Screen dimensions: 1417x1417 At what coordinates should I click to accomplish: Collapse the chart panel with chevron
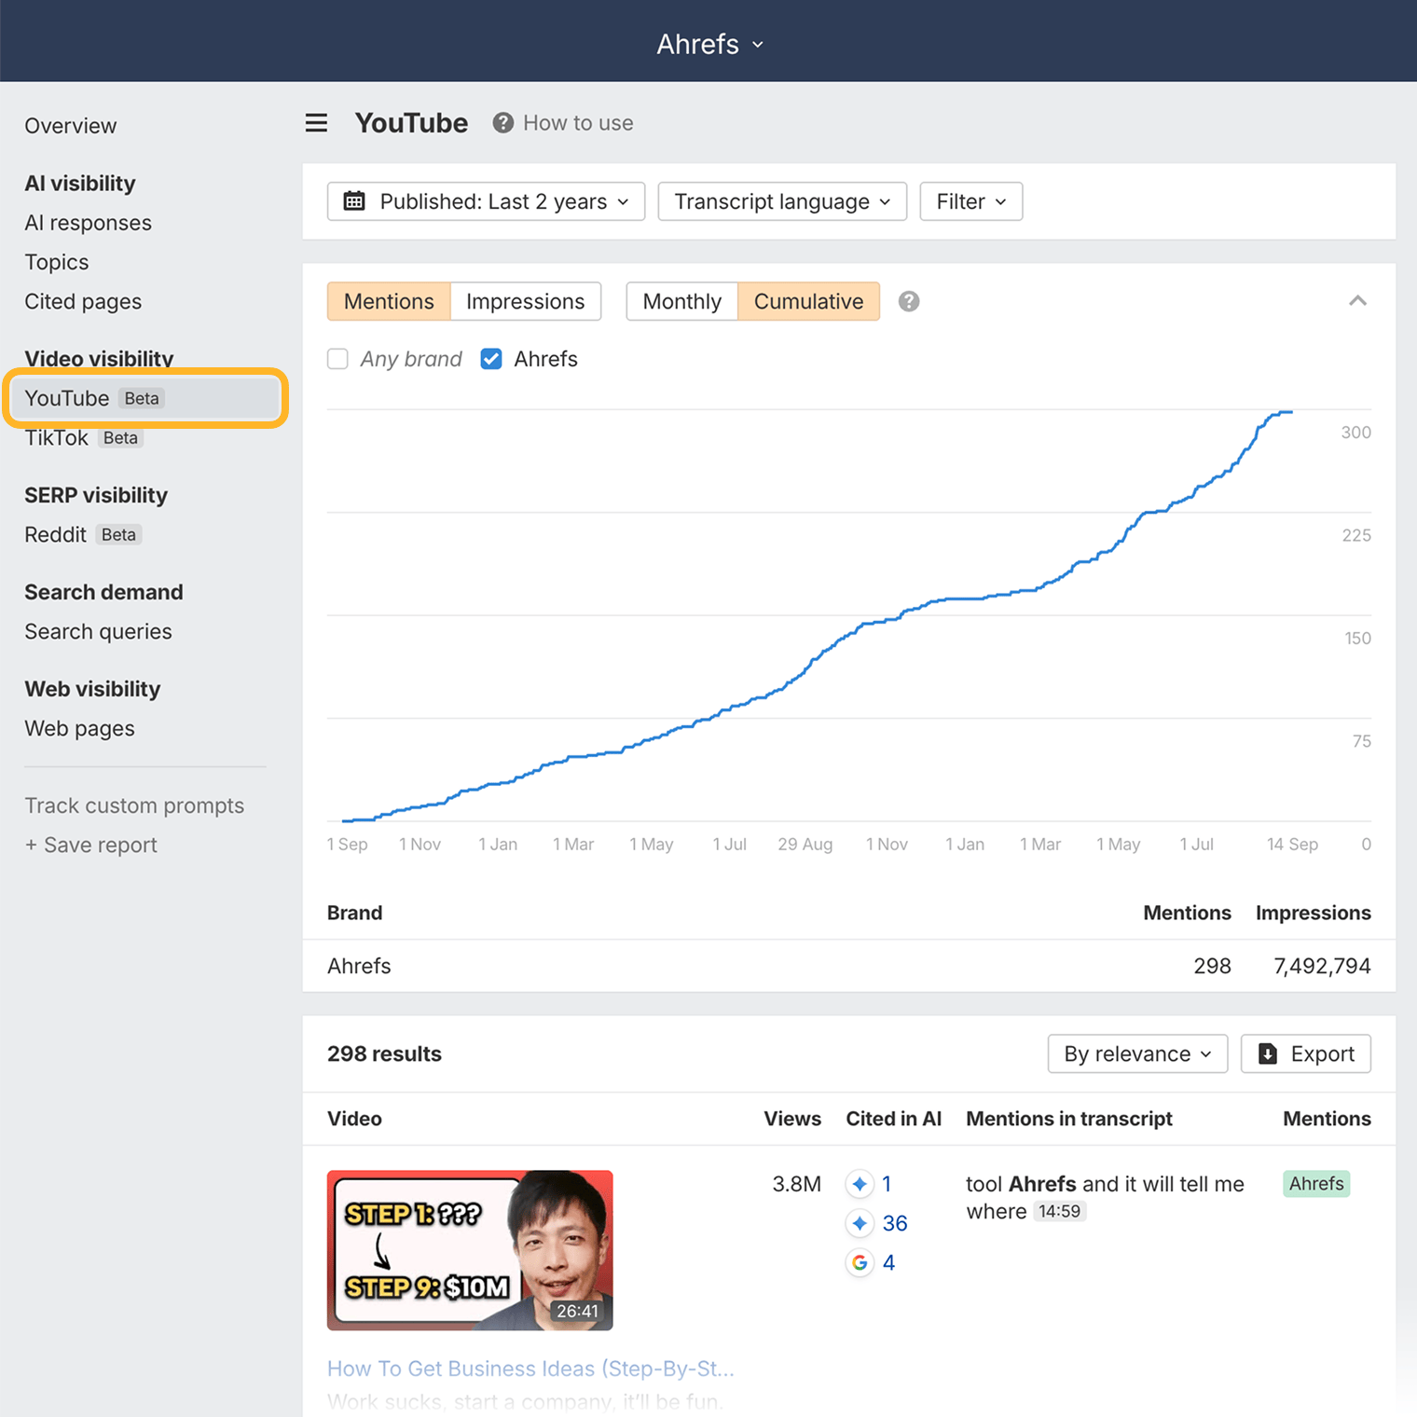pos(1357,300)
